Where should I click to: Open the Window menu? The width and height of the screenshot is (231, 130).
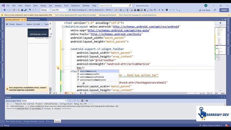86,6
